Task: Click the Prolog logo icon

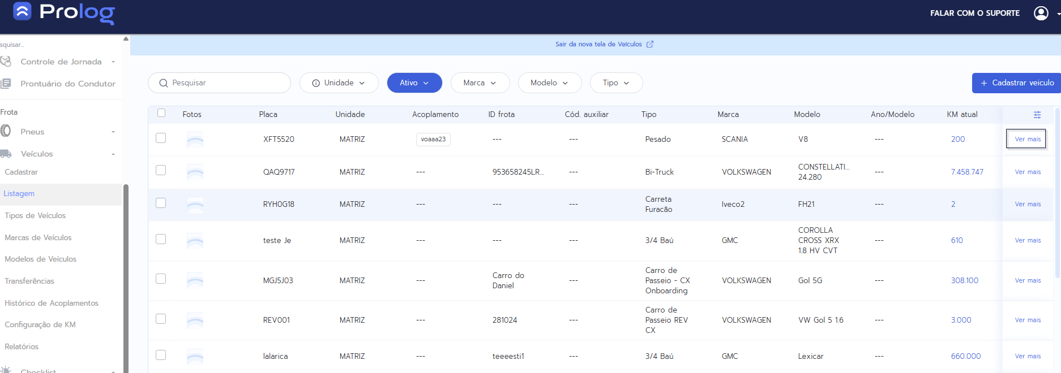Action: (22, 11)
